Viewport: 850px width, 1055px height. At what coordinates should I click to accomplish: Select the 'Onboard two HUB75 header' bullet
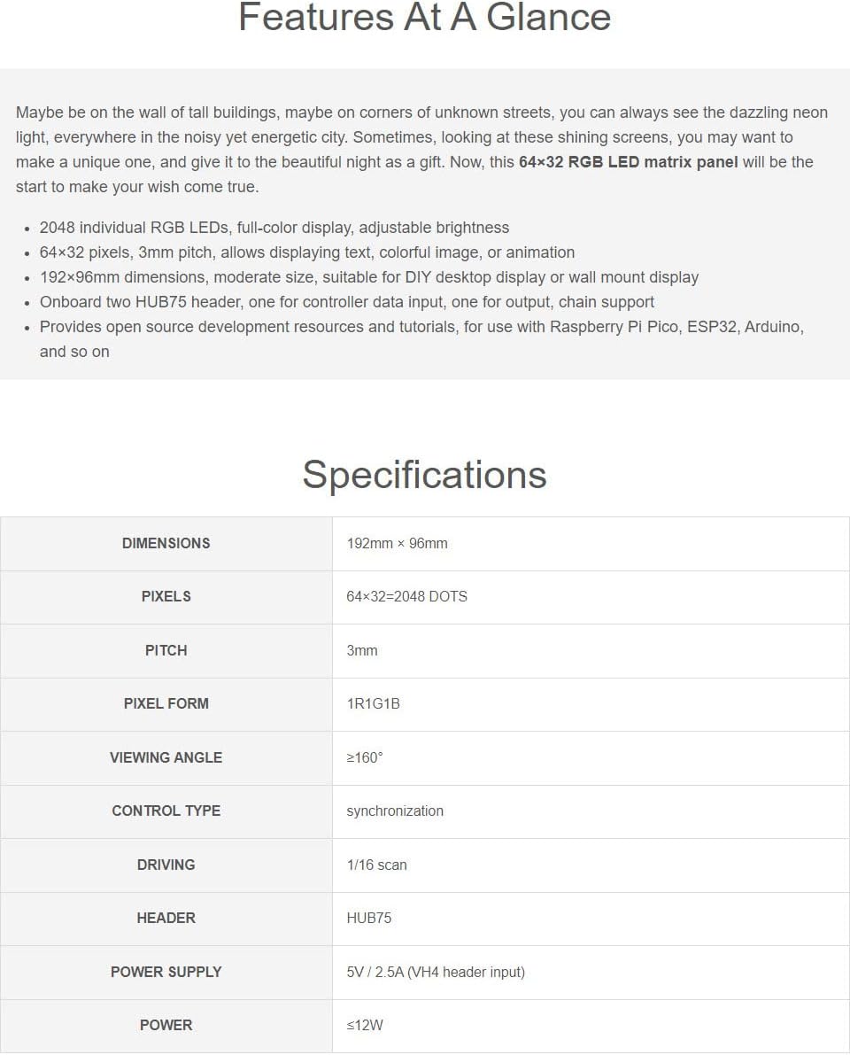coord(347,302)
